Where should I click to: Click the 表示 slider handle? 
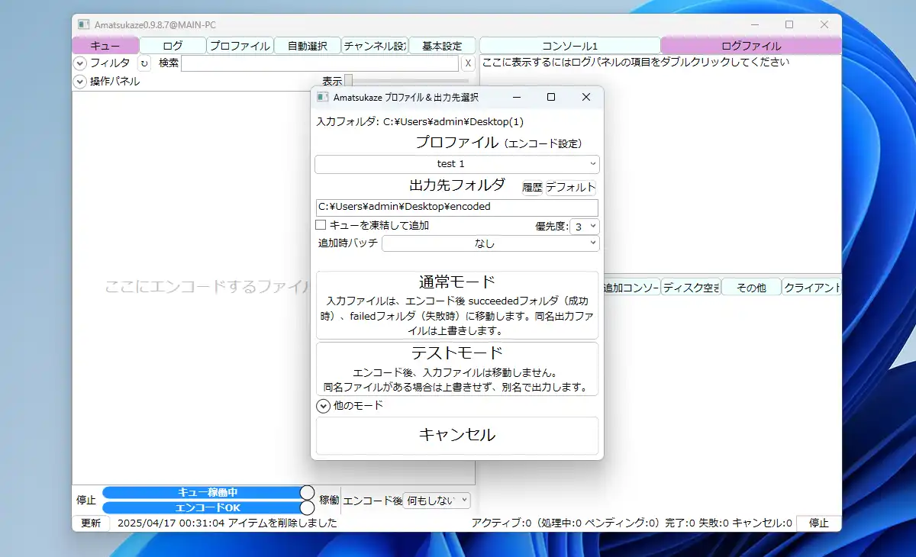348,80
